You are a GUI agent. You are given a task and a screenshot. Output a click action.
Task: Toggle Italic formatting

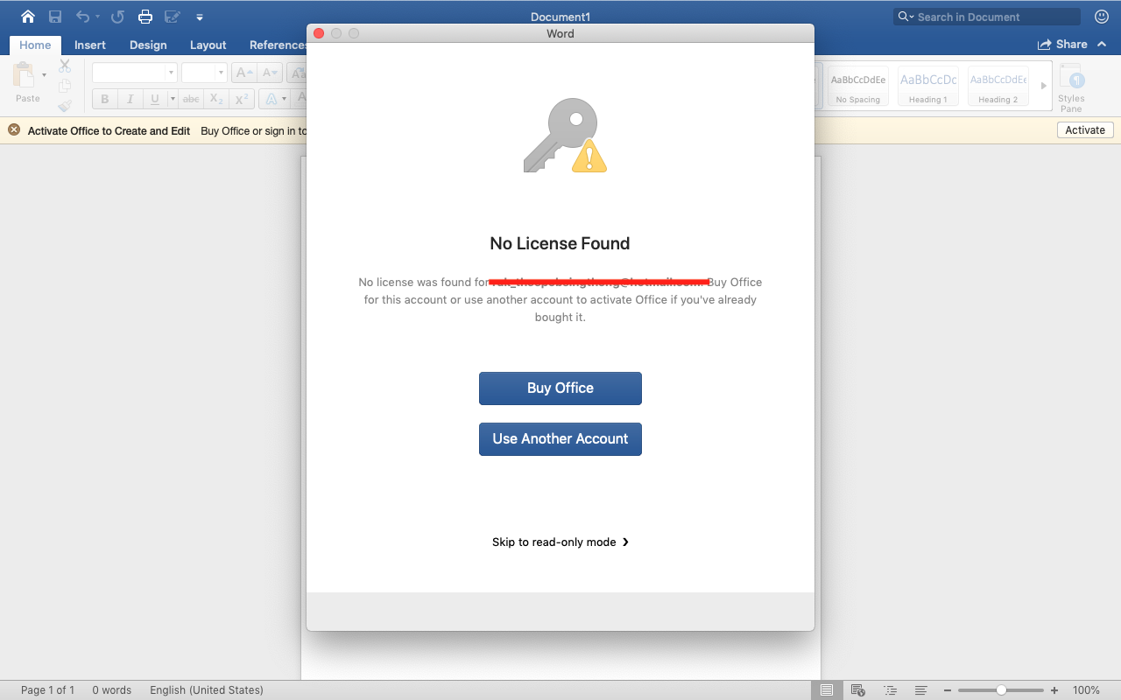pos(130,99)
